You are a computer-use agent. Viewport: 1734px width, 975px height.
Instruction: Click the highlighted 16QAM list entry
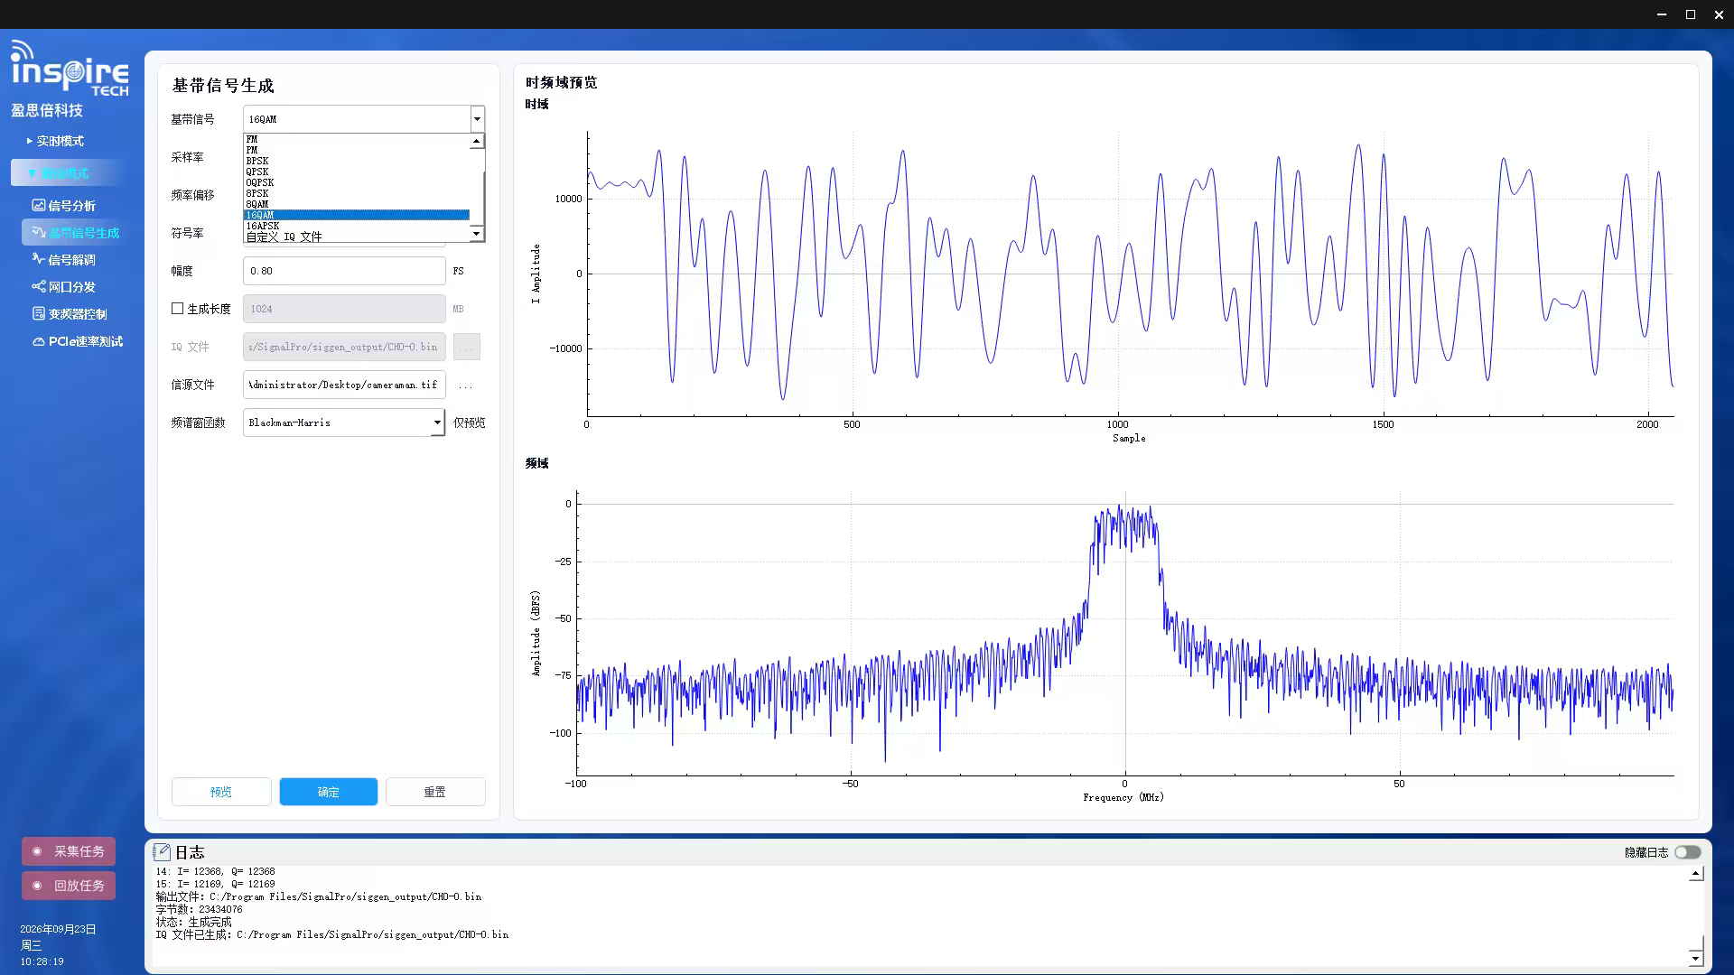tap(357, 215)
